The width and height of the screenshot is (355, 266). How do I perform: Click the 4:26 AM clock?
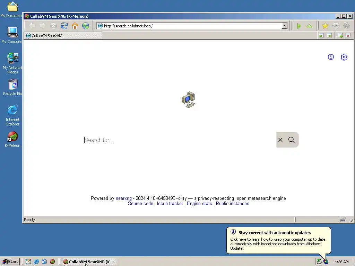click(x=341, y=262)
